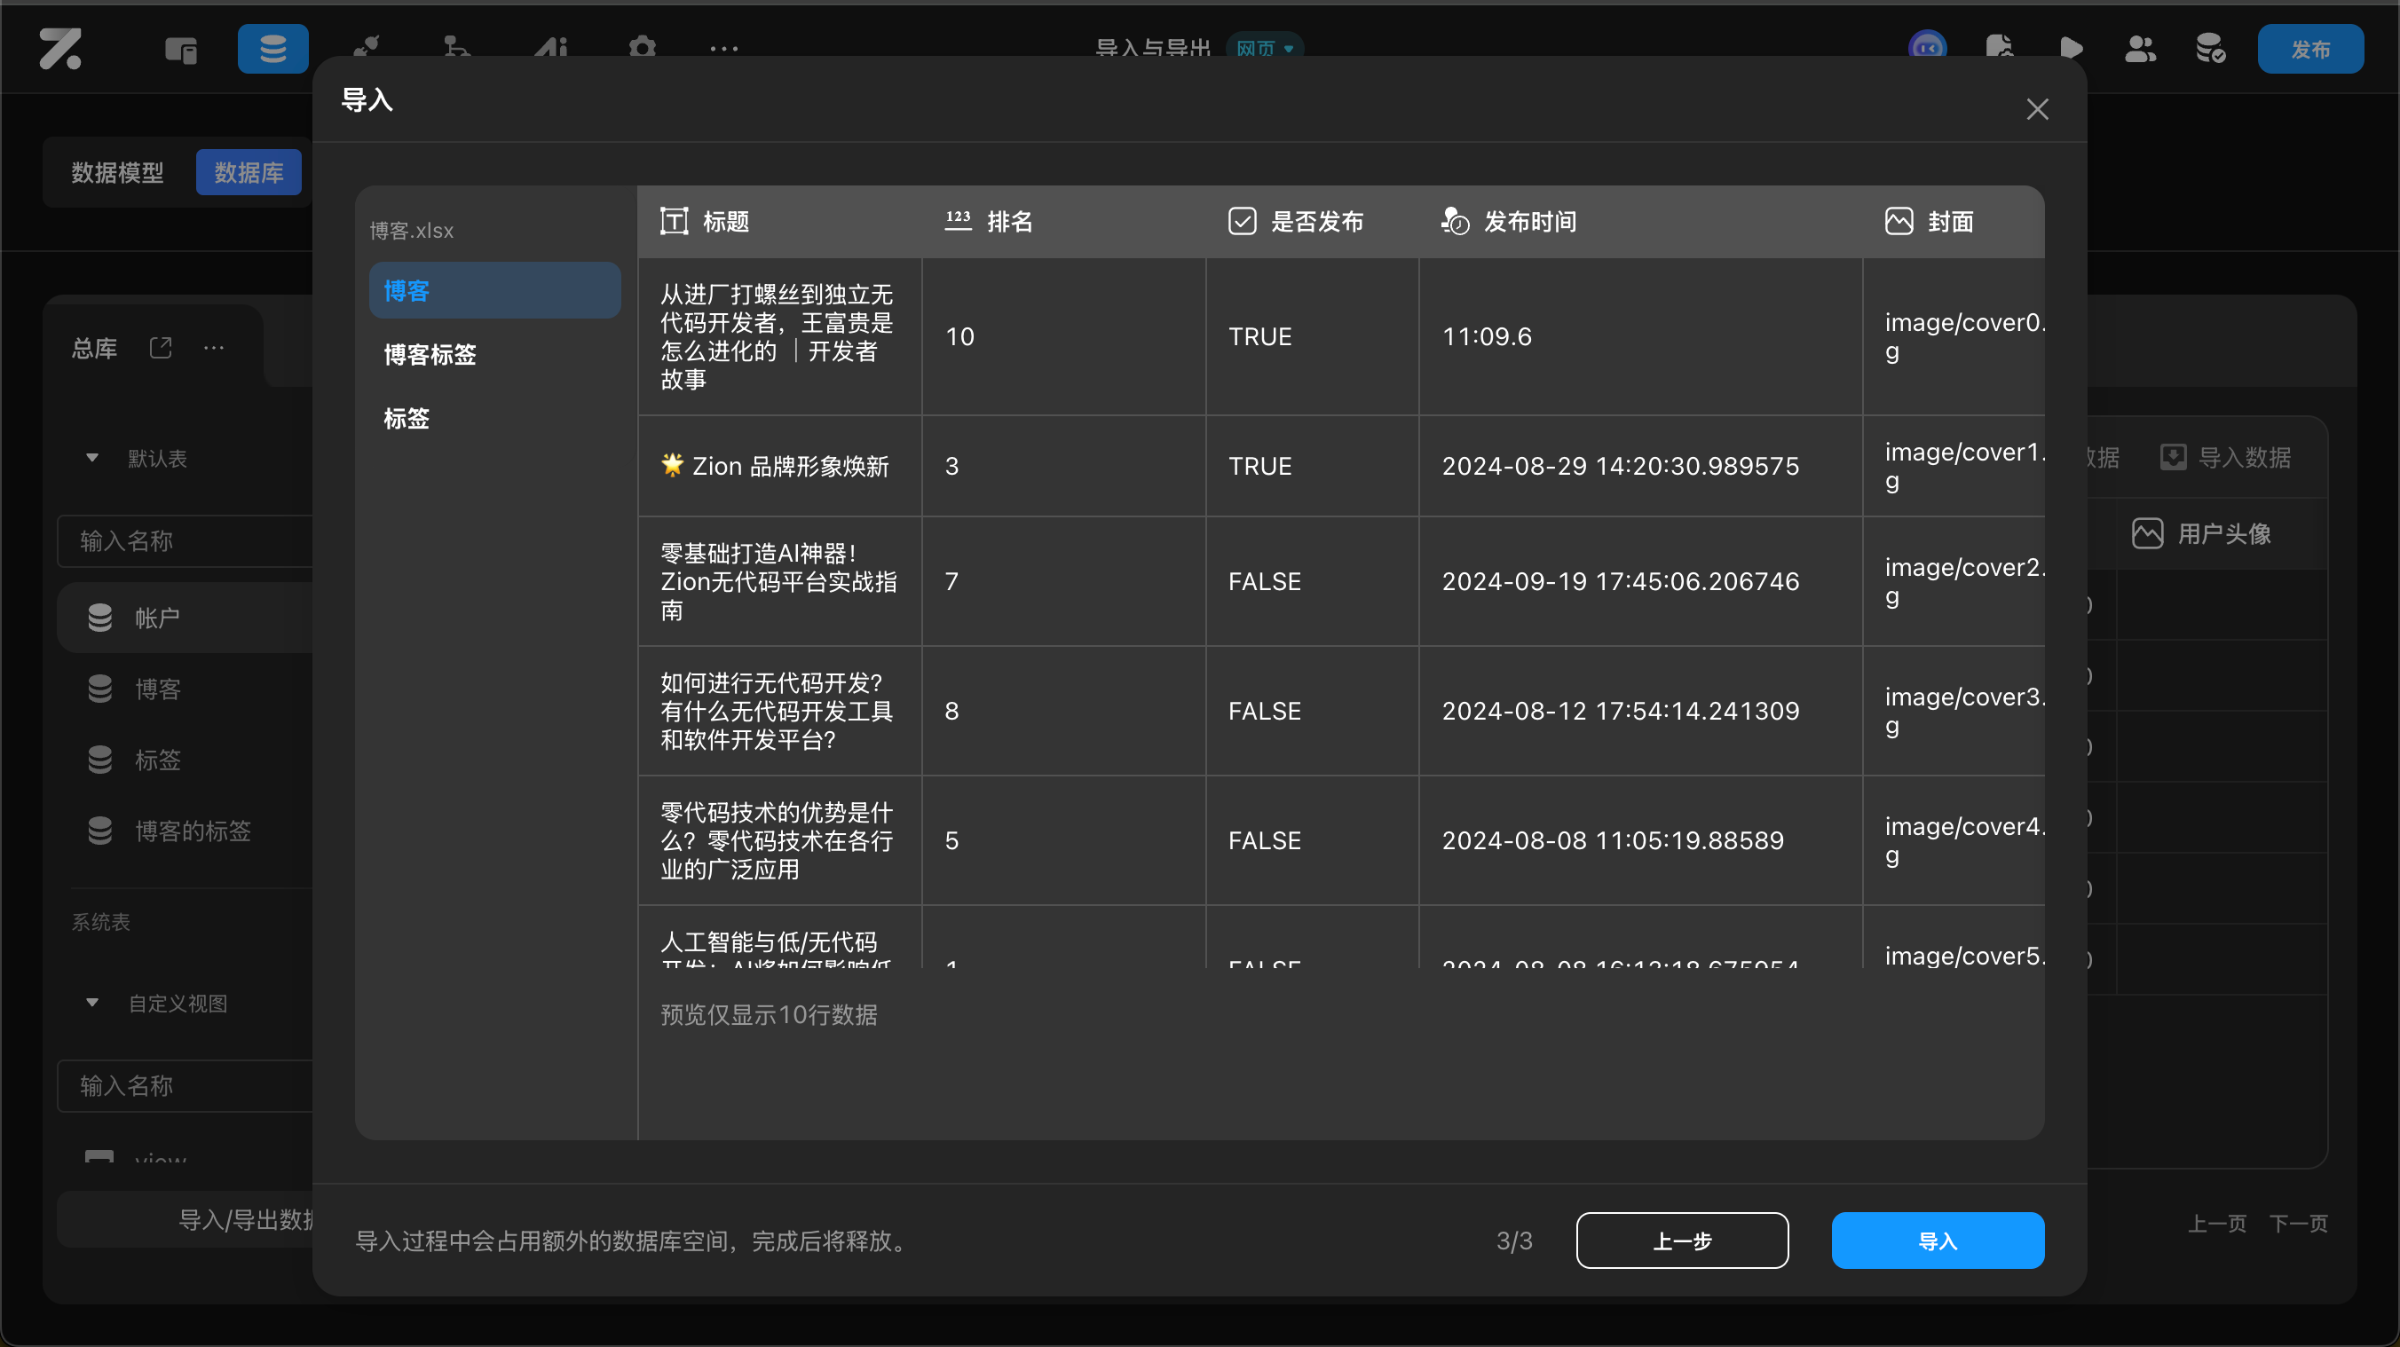Open the 总库 more options ellipsis
Viewport: 2400px width, 1347px height.
point(213,348)
